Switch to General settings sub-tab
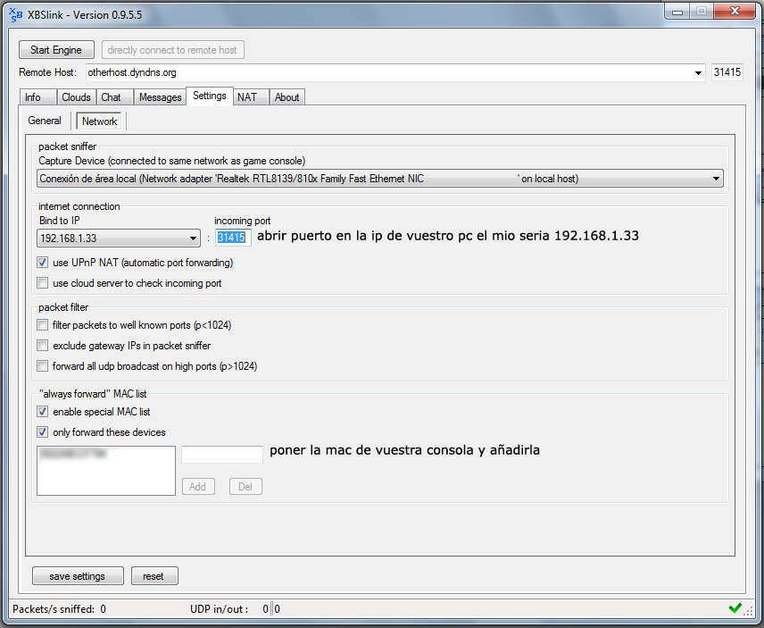This screenshot has width=764, height=628. coord(45,121)
